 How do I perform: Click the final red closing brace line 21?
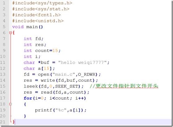(14, 122)
